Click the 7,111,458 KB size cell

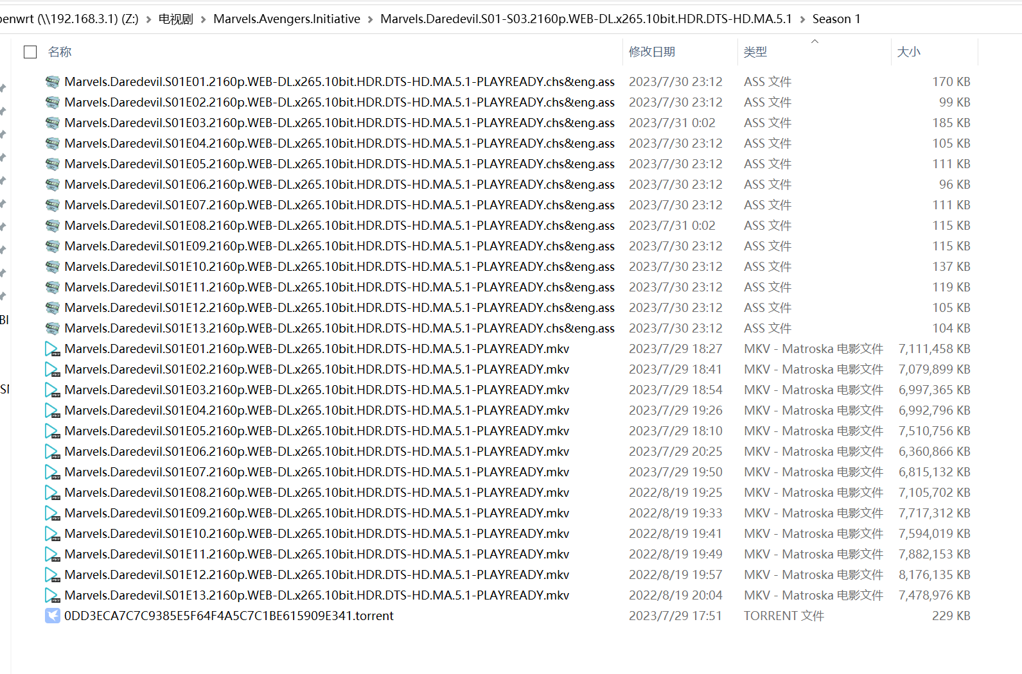click(934, 349)
